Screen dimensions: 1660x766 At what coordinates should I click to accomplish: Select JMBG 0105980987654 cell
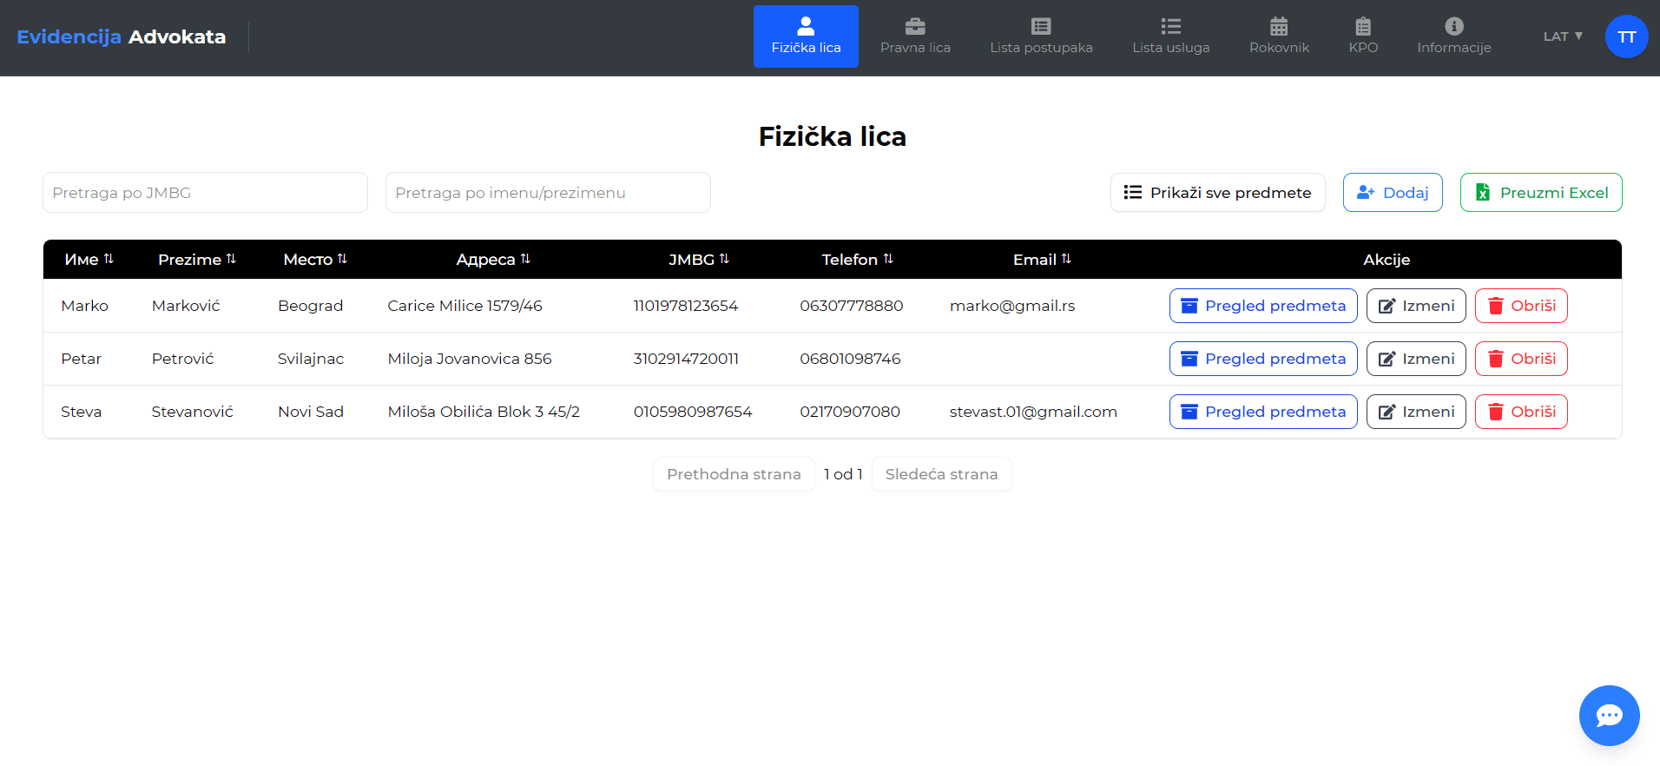[693, 412]
